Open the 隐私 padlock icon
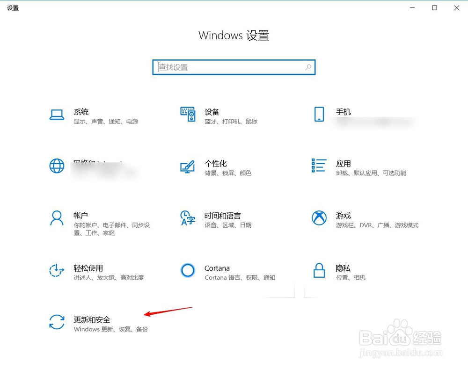Screen dimensions: 468x369 coord(319,270)
